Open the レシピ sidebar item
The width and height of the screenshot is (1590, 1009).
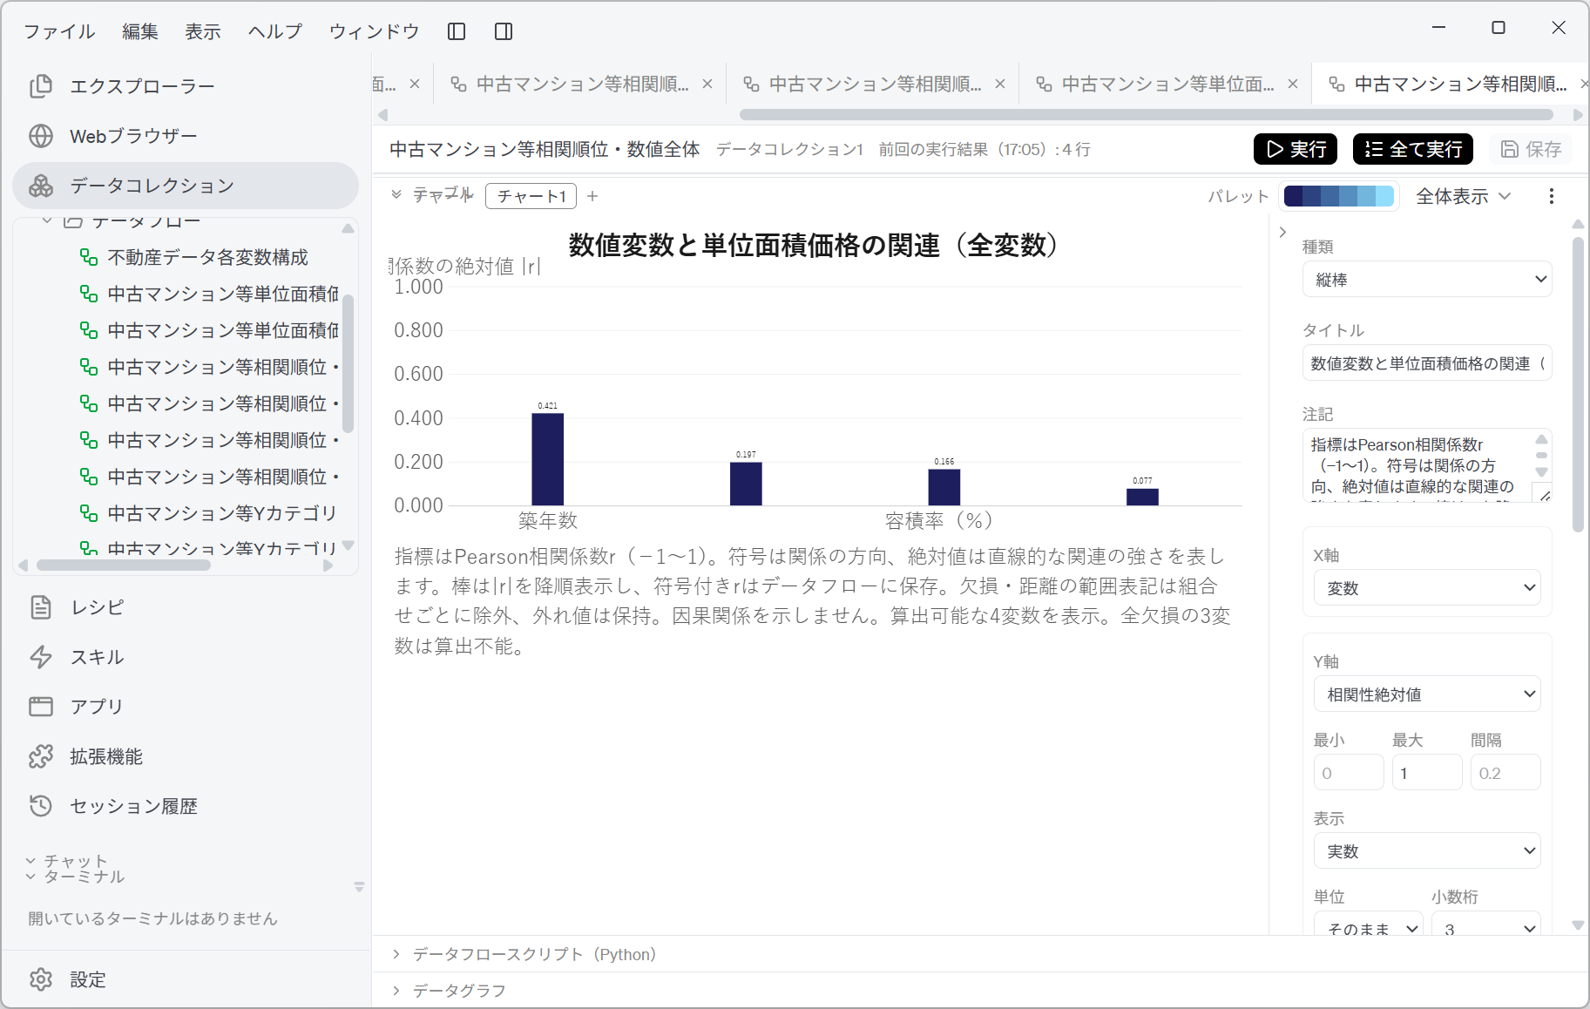(x=185, y=607)
